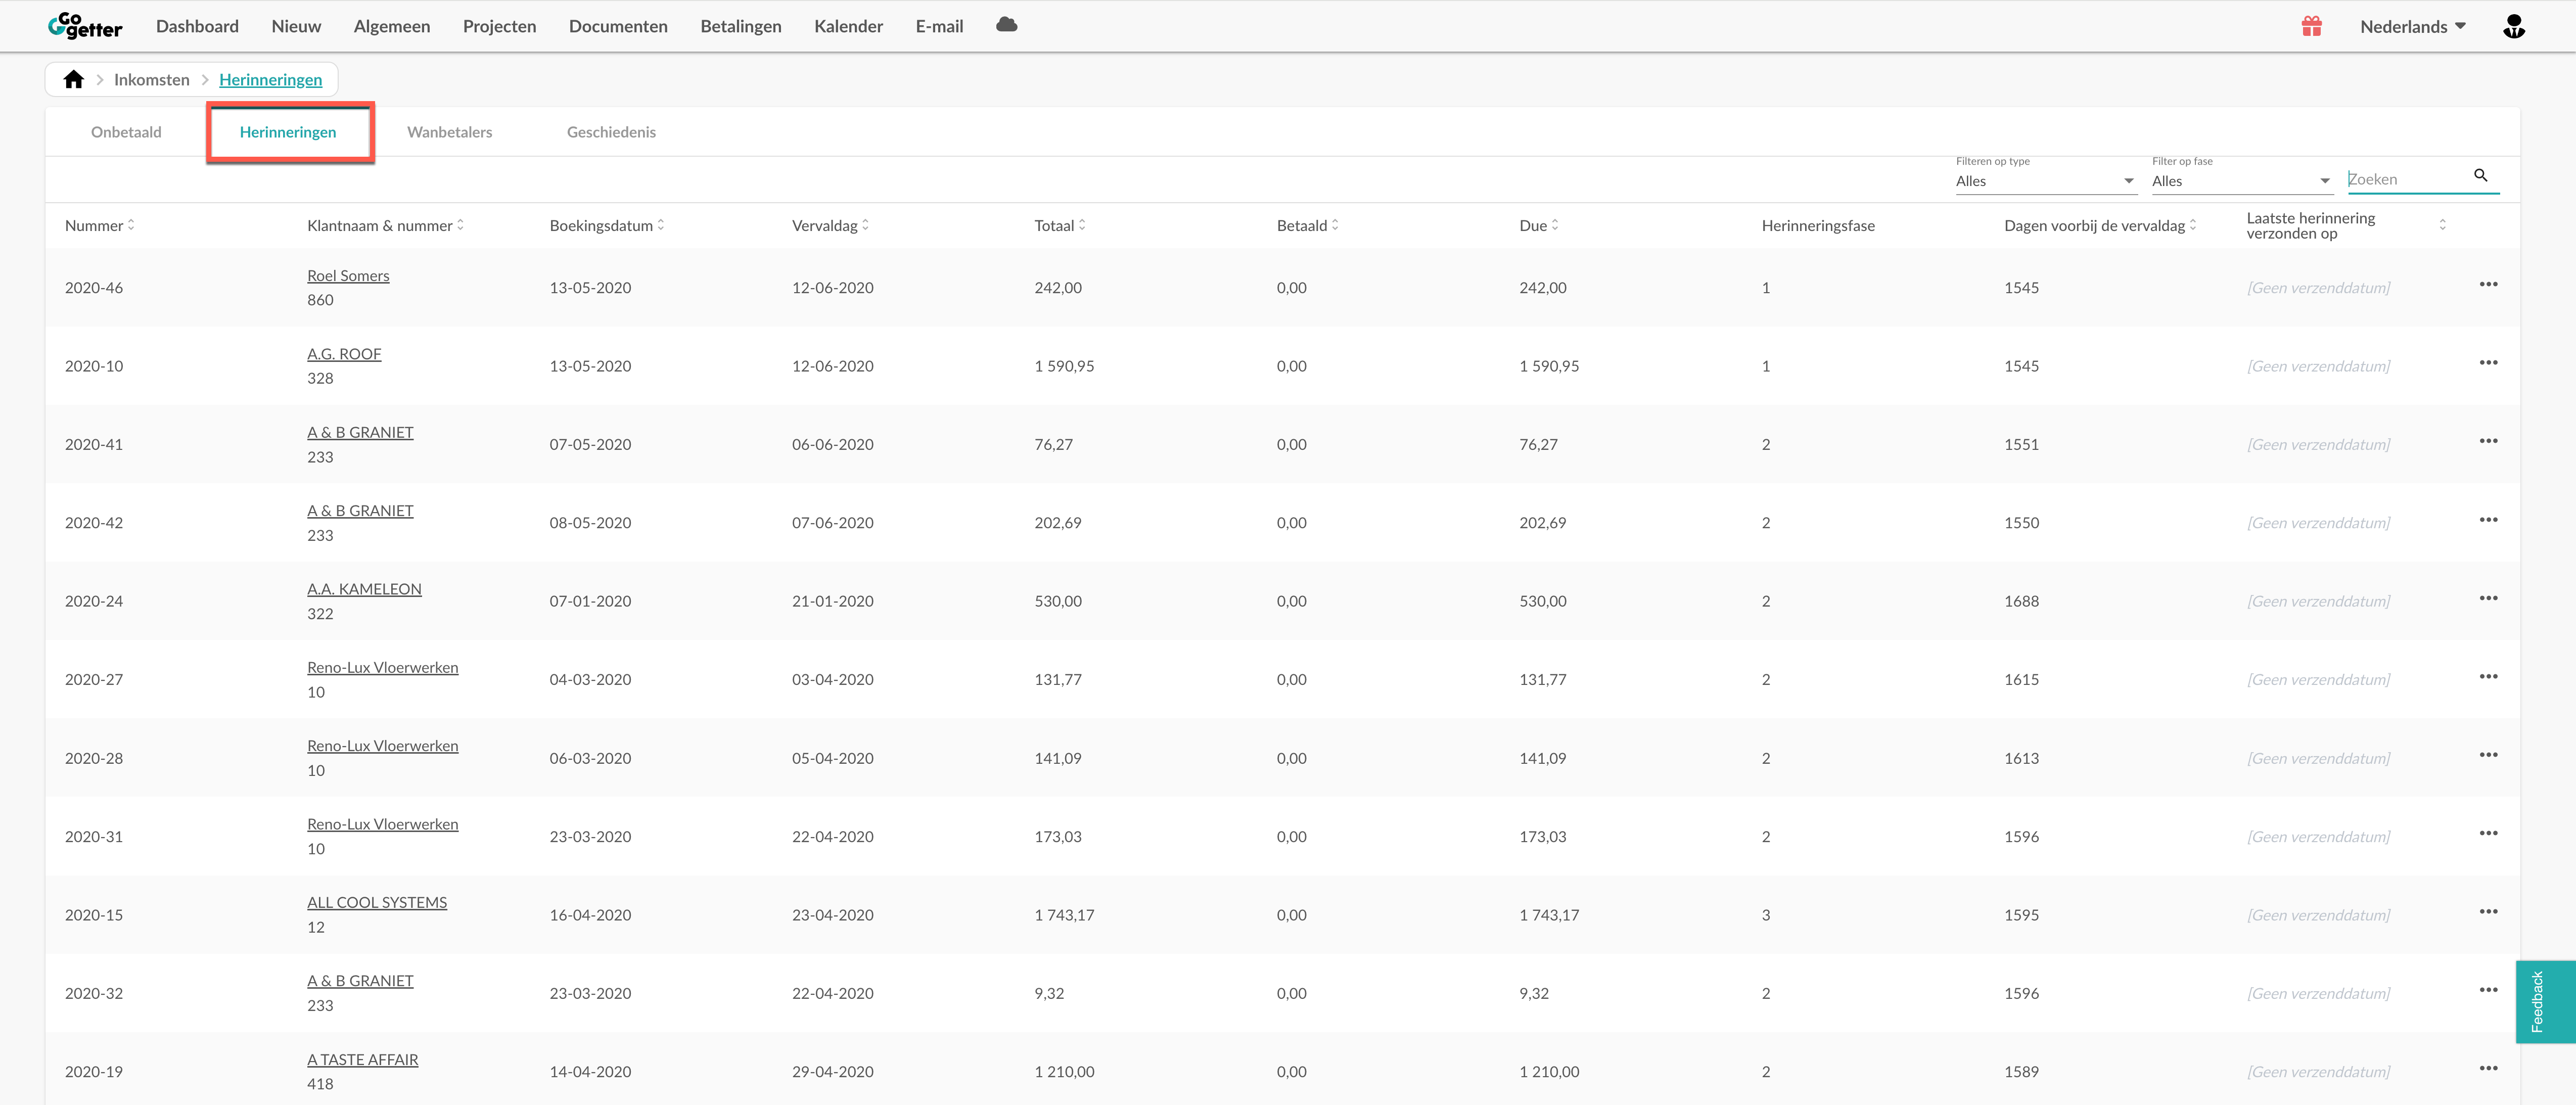Image resolution: width=2576 pixels, height=1105 pixels.
Task: Open actions menu for invoice 2020-41
Action: coord(2488,441)
